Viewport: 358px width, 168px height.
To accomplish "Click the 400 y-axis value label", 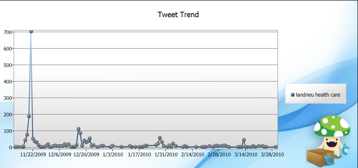I will click(8, 81).
